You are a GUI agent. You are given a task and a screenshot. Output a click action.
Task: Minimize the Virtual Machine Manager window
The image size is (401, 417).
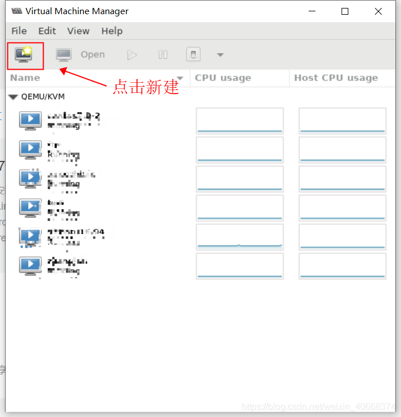pos(312,11)
